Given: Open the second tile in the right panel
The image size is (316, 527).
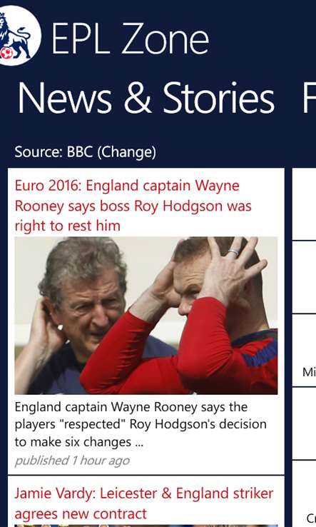Looking at the screenshot, I should tap(305, 277).
